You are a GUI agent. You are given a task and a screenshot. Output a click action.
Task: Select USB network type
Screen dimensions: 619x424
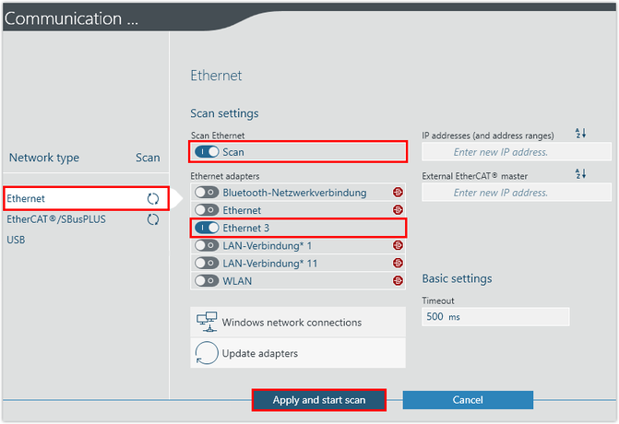[x=17, y=240]
